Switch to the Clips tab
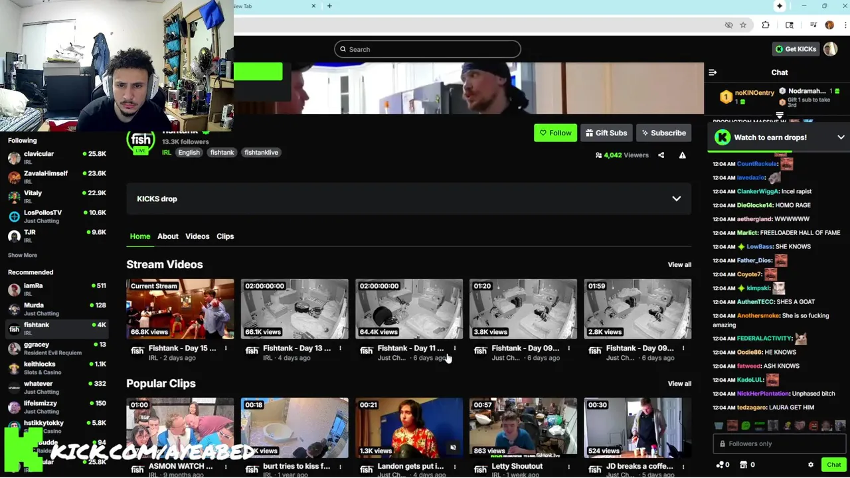850x478 pixels. [225, 236]
